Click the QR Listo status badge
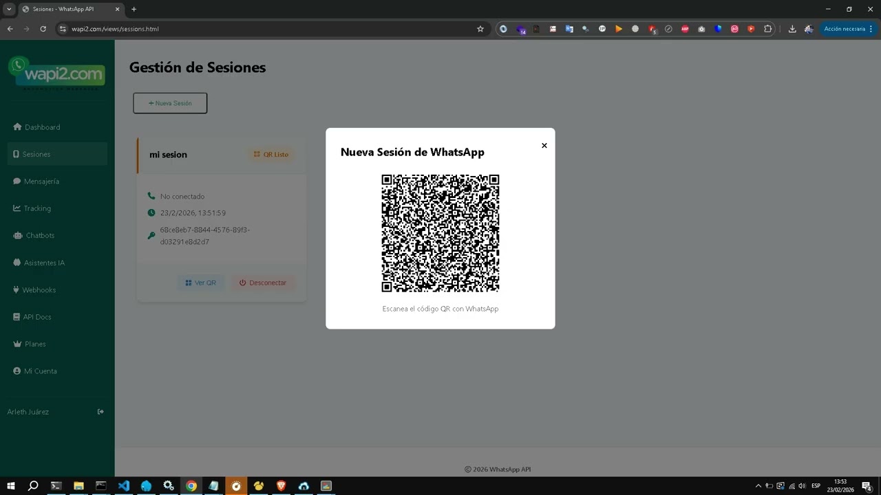Image resolution: width=881 pixels, height=495 pixels. pos(271,155)
